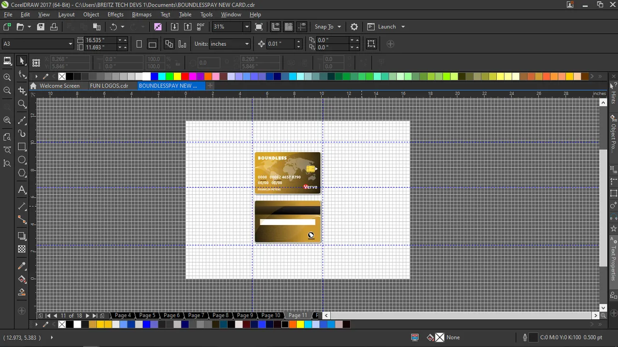
Task: Print the document
Action: click(x=54, y=27)
